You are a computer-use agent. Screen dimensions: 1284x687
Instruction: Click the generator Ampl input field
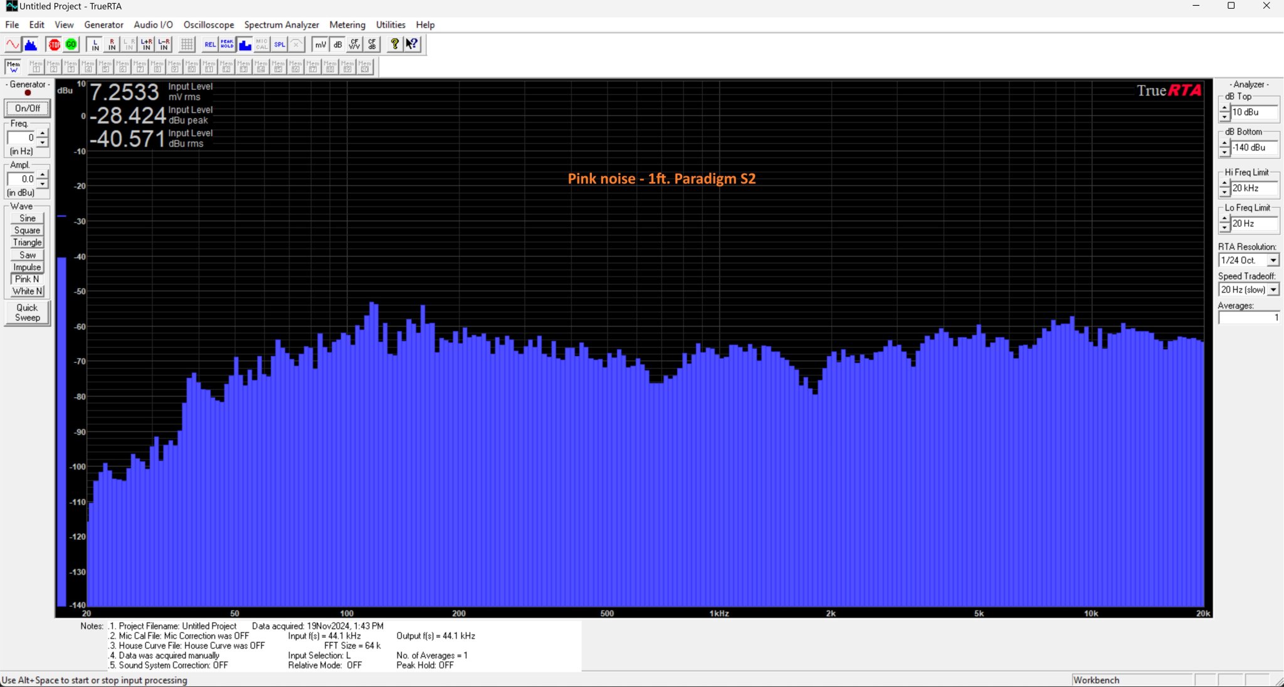point(21,179)
